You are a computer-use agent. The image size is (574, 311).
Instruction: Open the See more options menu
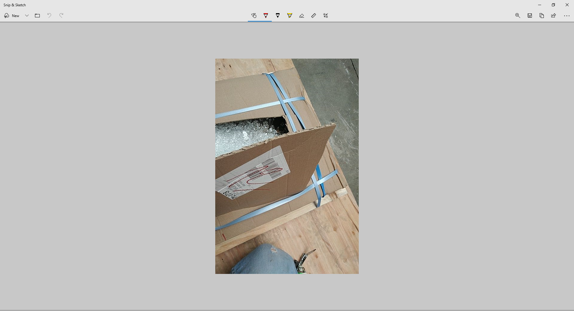point(567,16)
